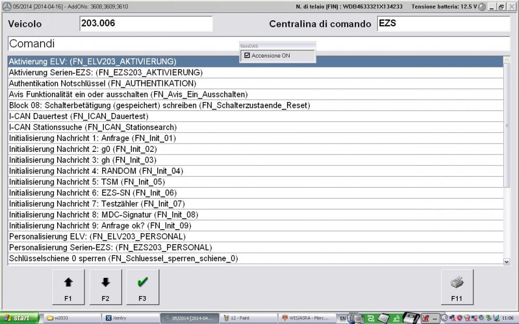Click the battery voltage indicator icon
Viewport: 519px width, 324px height.
point(482,7)
